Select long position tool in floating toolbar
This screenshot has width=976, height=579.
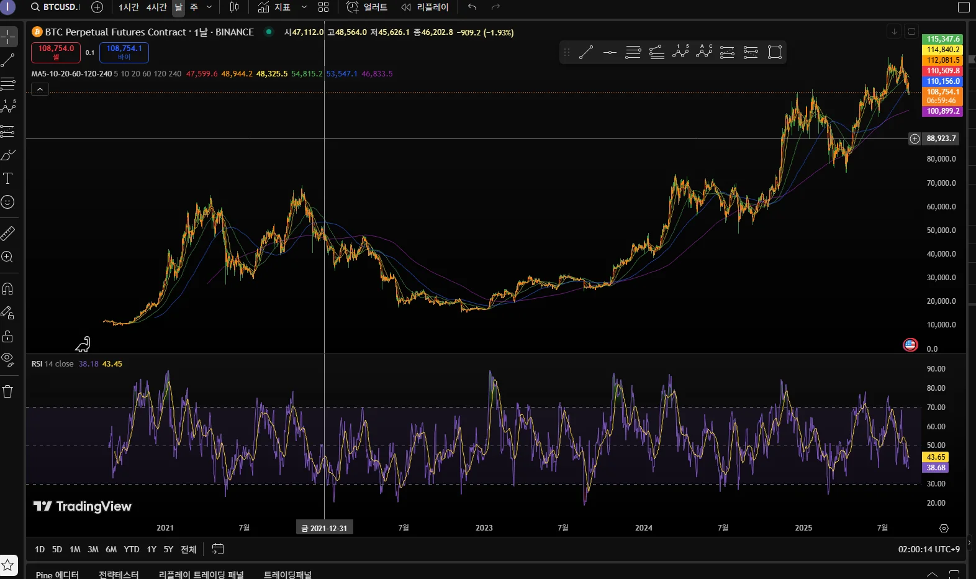click(727, 53)
